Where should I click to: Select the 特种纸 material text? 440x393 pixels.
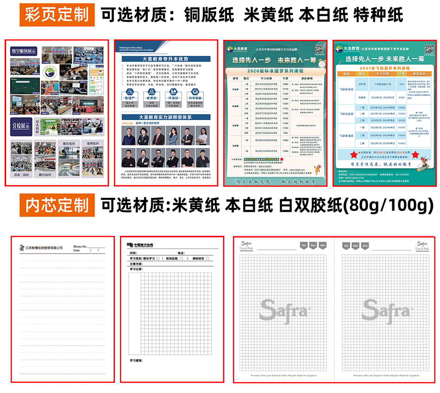tap(378, 15)
